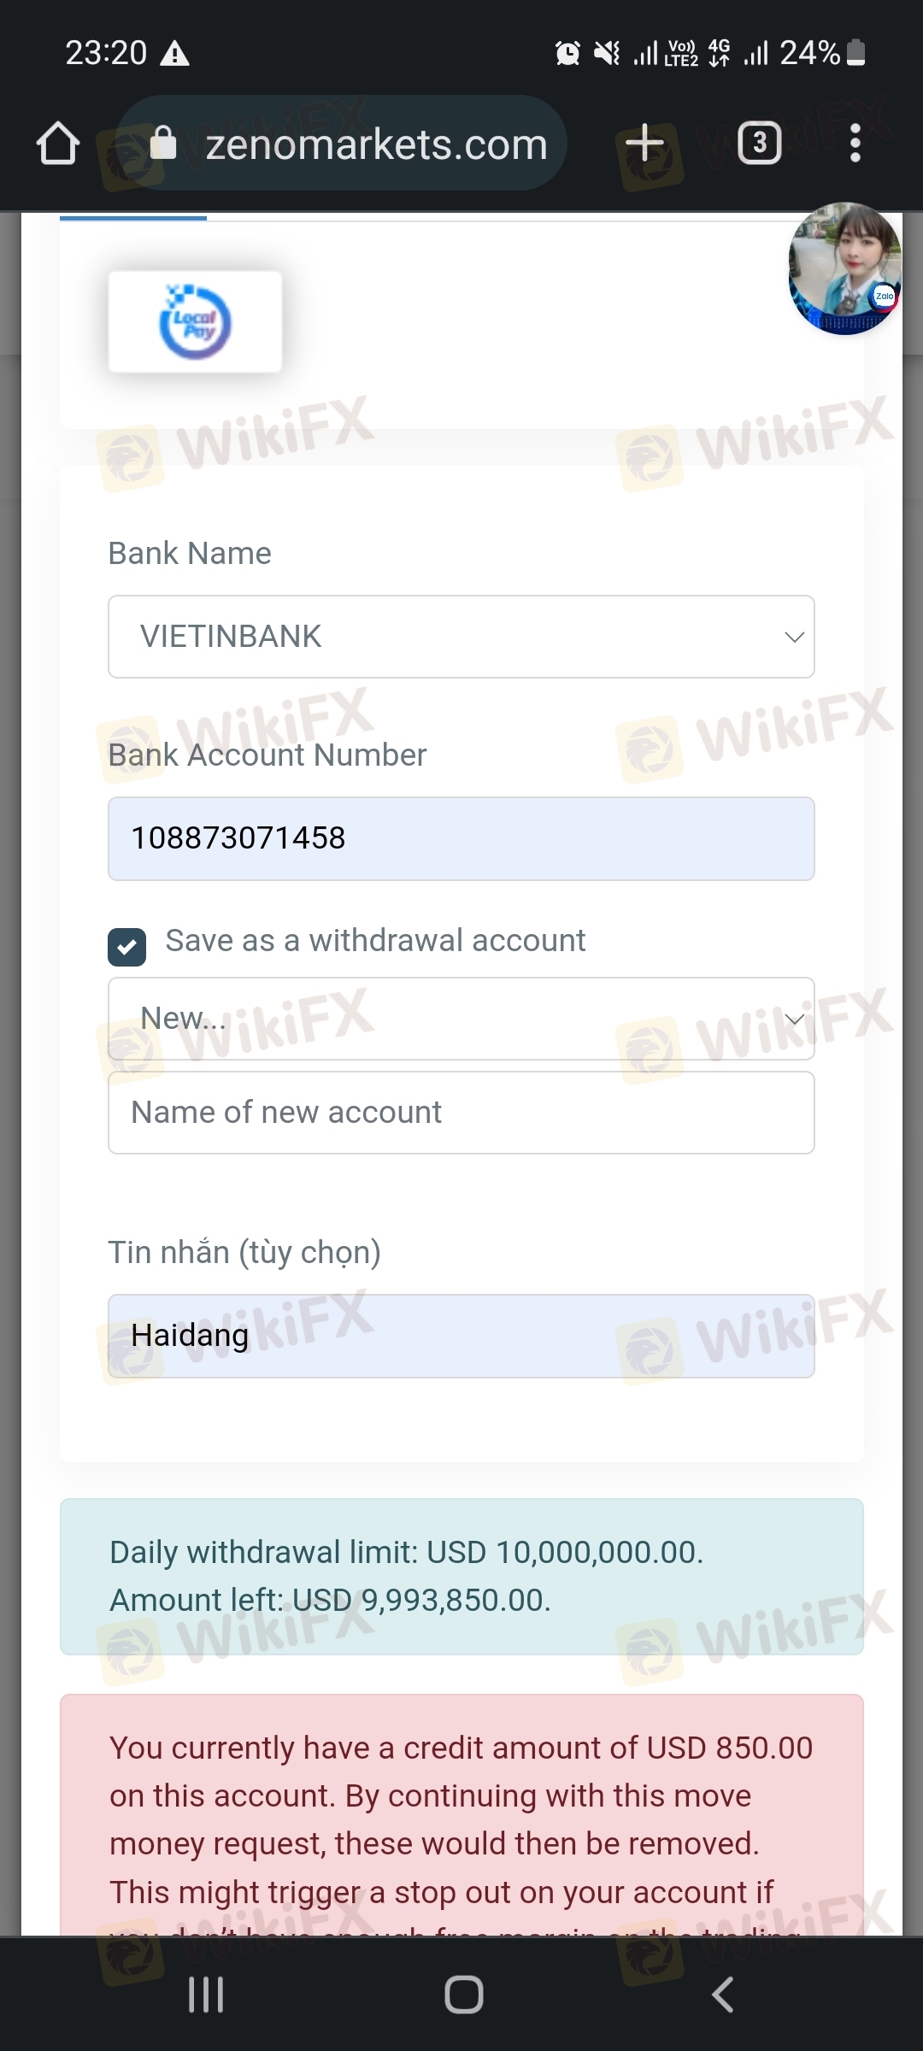The width and height of the screenshot is (923, 2051).
Task: Uncheck Save as a withdrawal account
Action: (126, 947)
